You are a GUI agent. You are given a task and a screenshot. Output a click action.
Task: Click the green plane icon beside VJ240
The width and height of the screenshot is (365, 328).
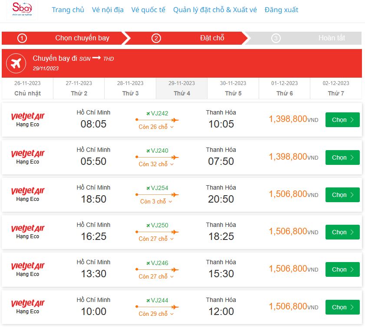pyautogui.click(x=148, y=151)
